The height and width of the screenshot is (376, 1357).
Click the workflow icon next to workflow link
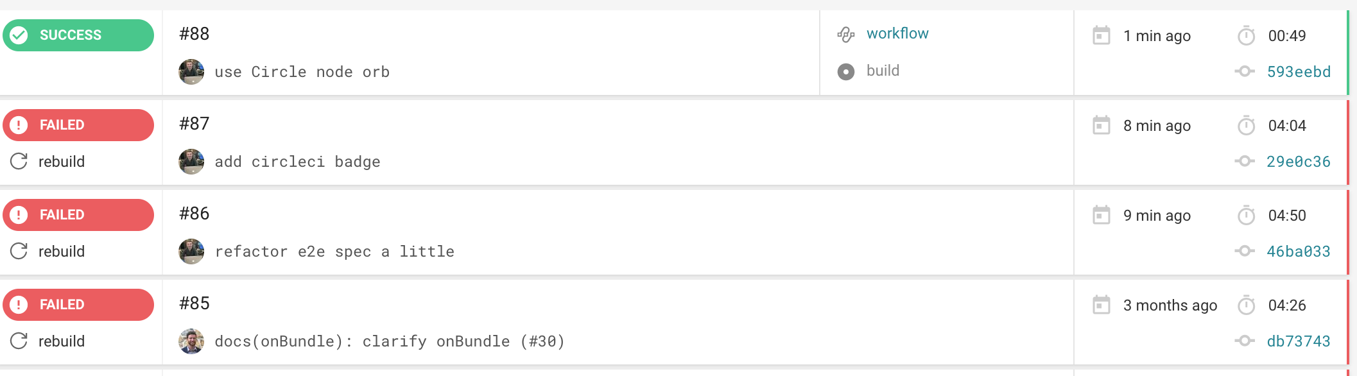coord(846,34)
